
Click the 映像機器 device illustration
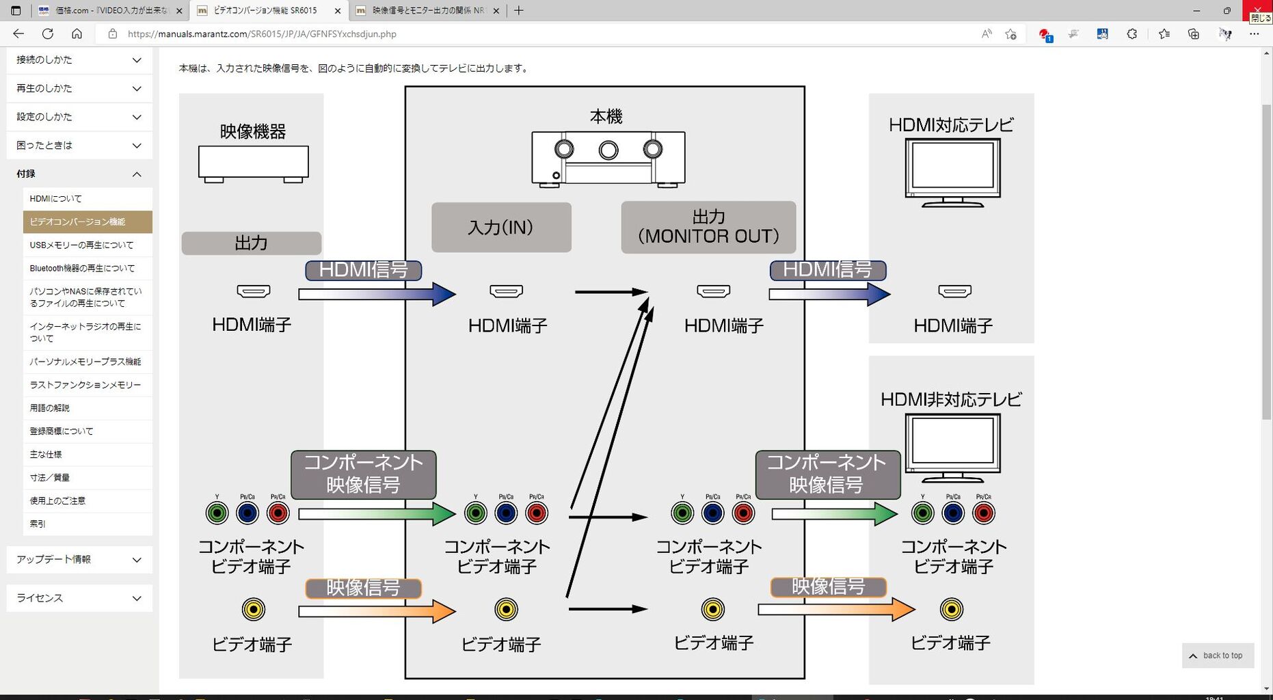coord(254,164)
